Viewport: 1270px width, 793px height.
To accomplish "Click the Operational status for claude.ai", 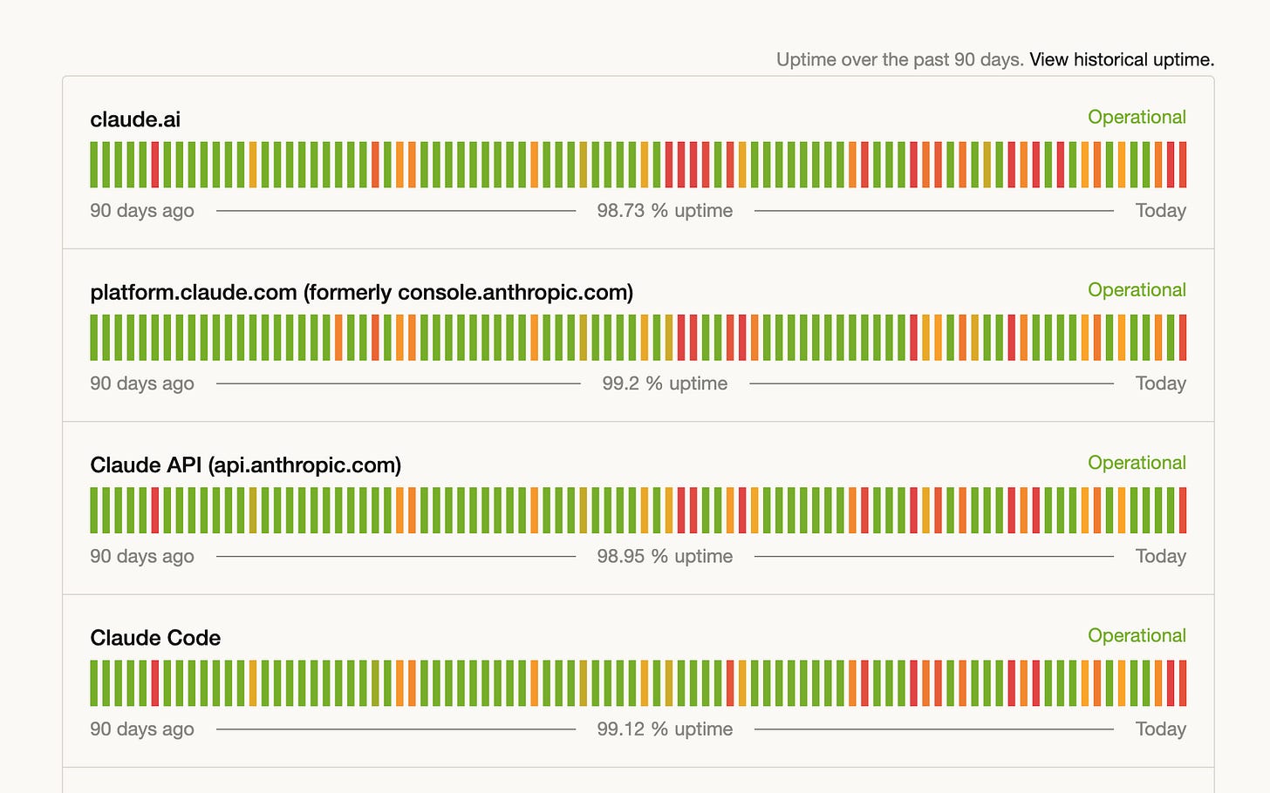I will (x=1137, y=117).
